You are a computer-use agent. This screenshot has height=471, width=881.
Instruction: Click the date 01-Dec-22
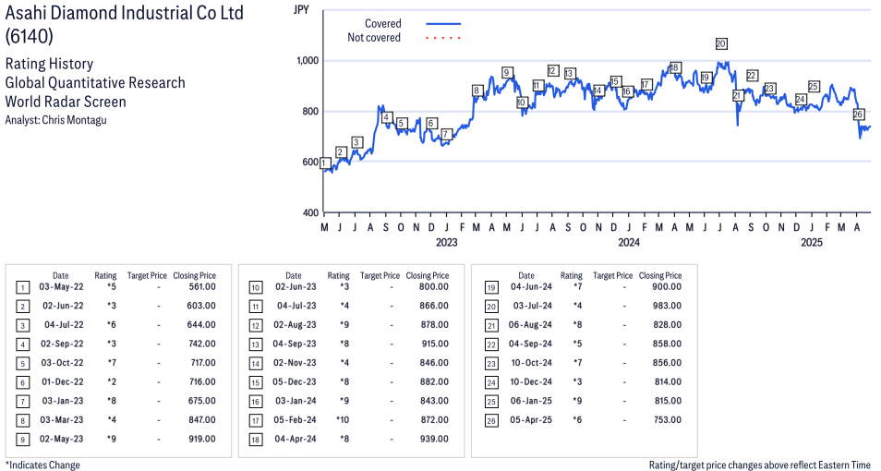coord(63,381)
